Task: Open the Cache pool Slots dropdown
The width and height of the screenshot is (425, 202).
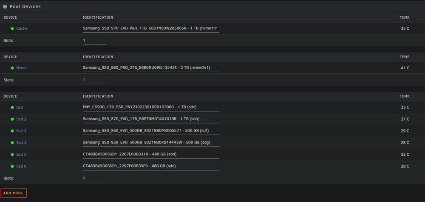Action: coord(95,41)
